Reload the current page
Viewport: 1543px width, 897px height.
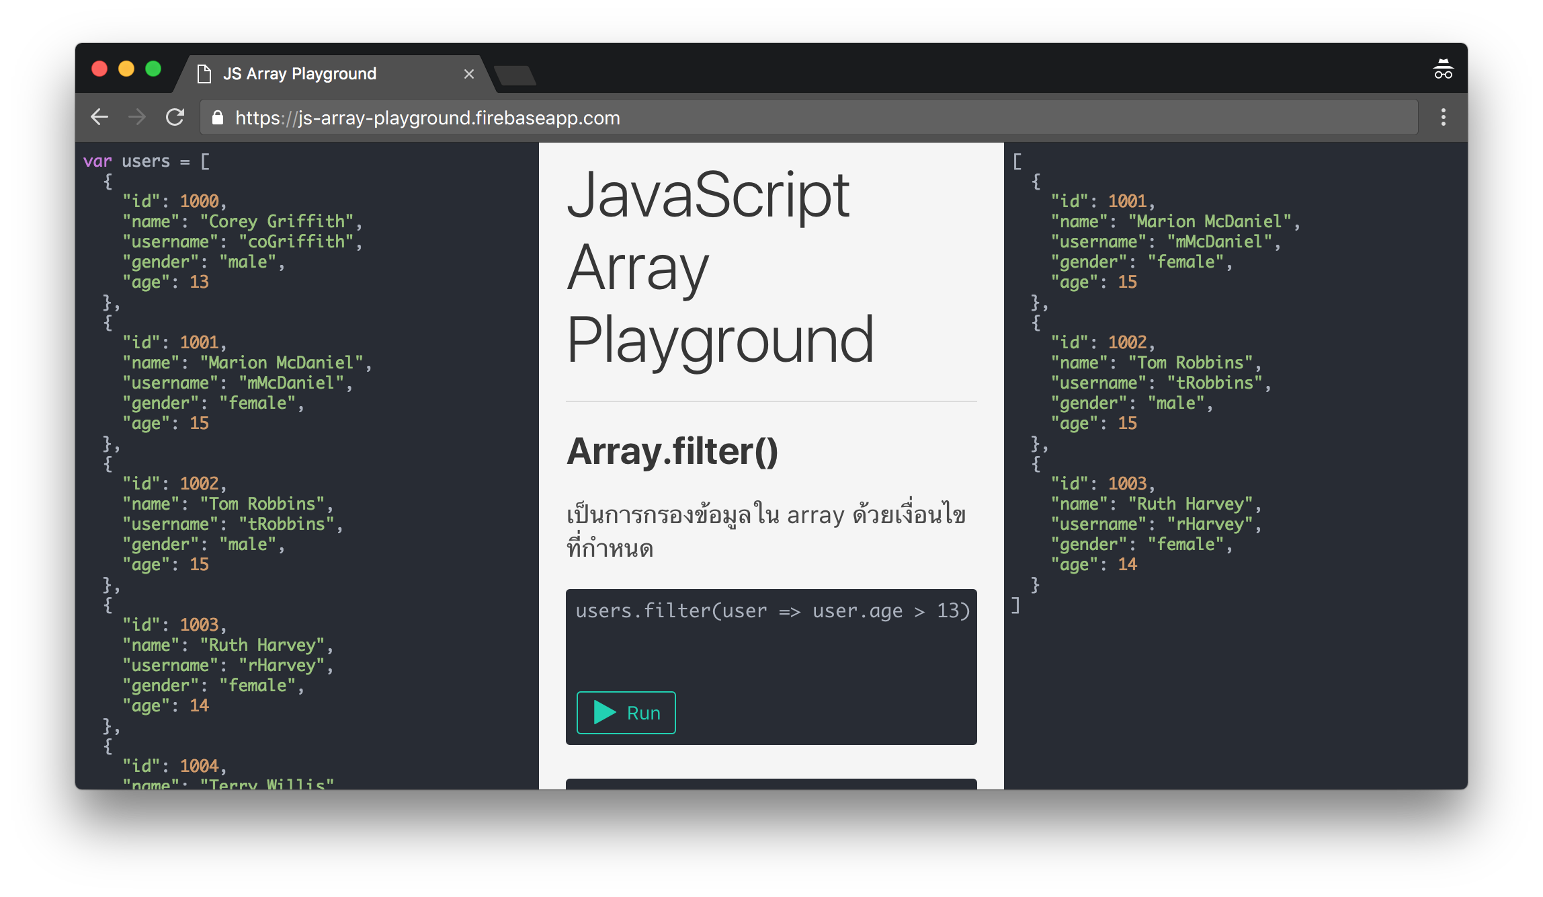coord(175,117)
